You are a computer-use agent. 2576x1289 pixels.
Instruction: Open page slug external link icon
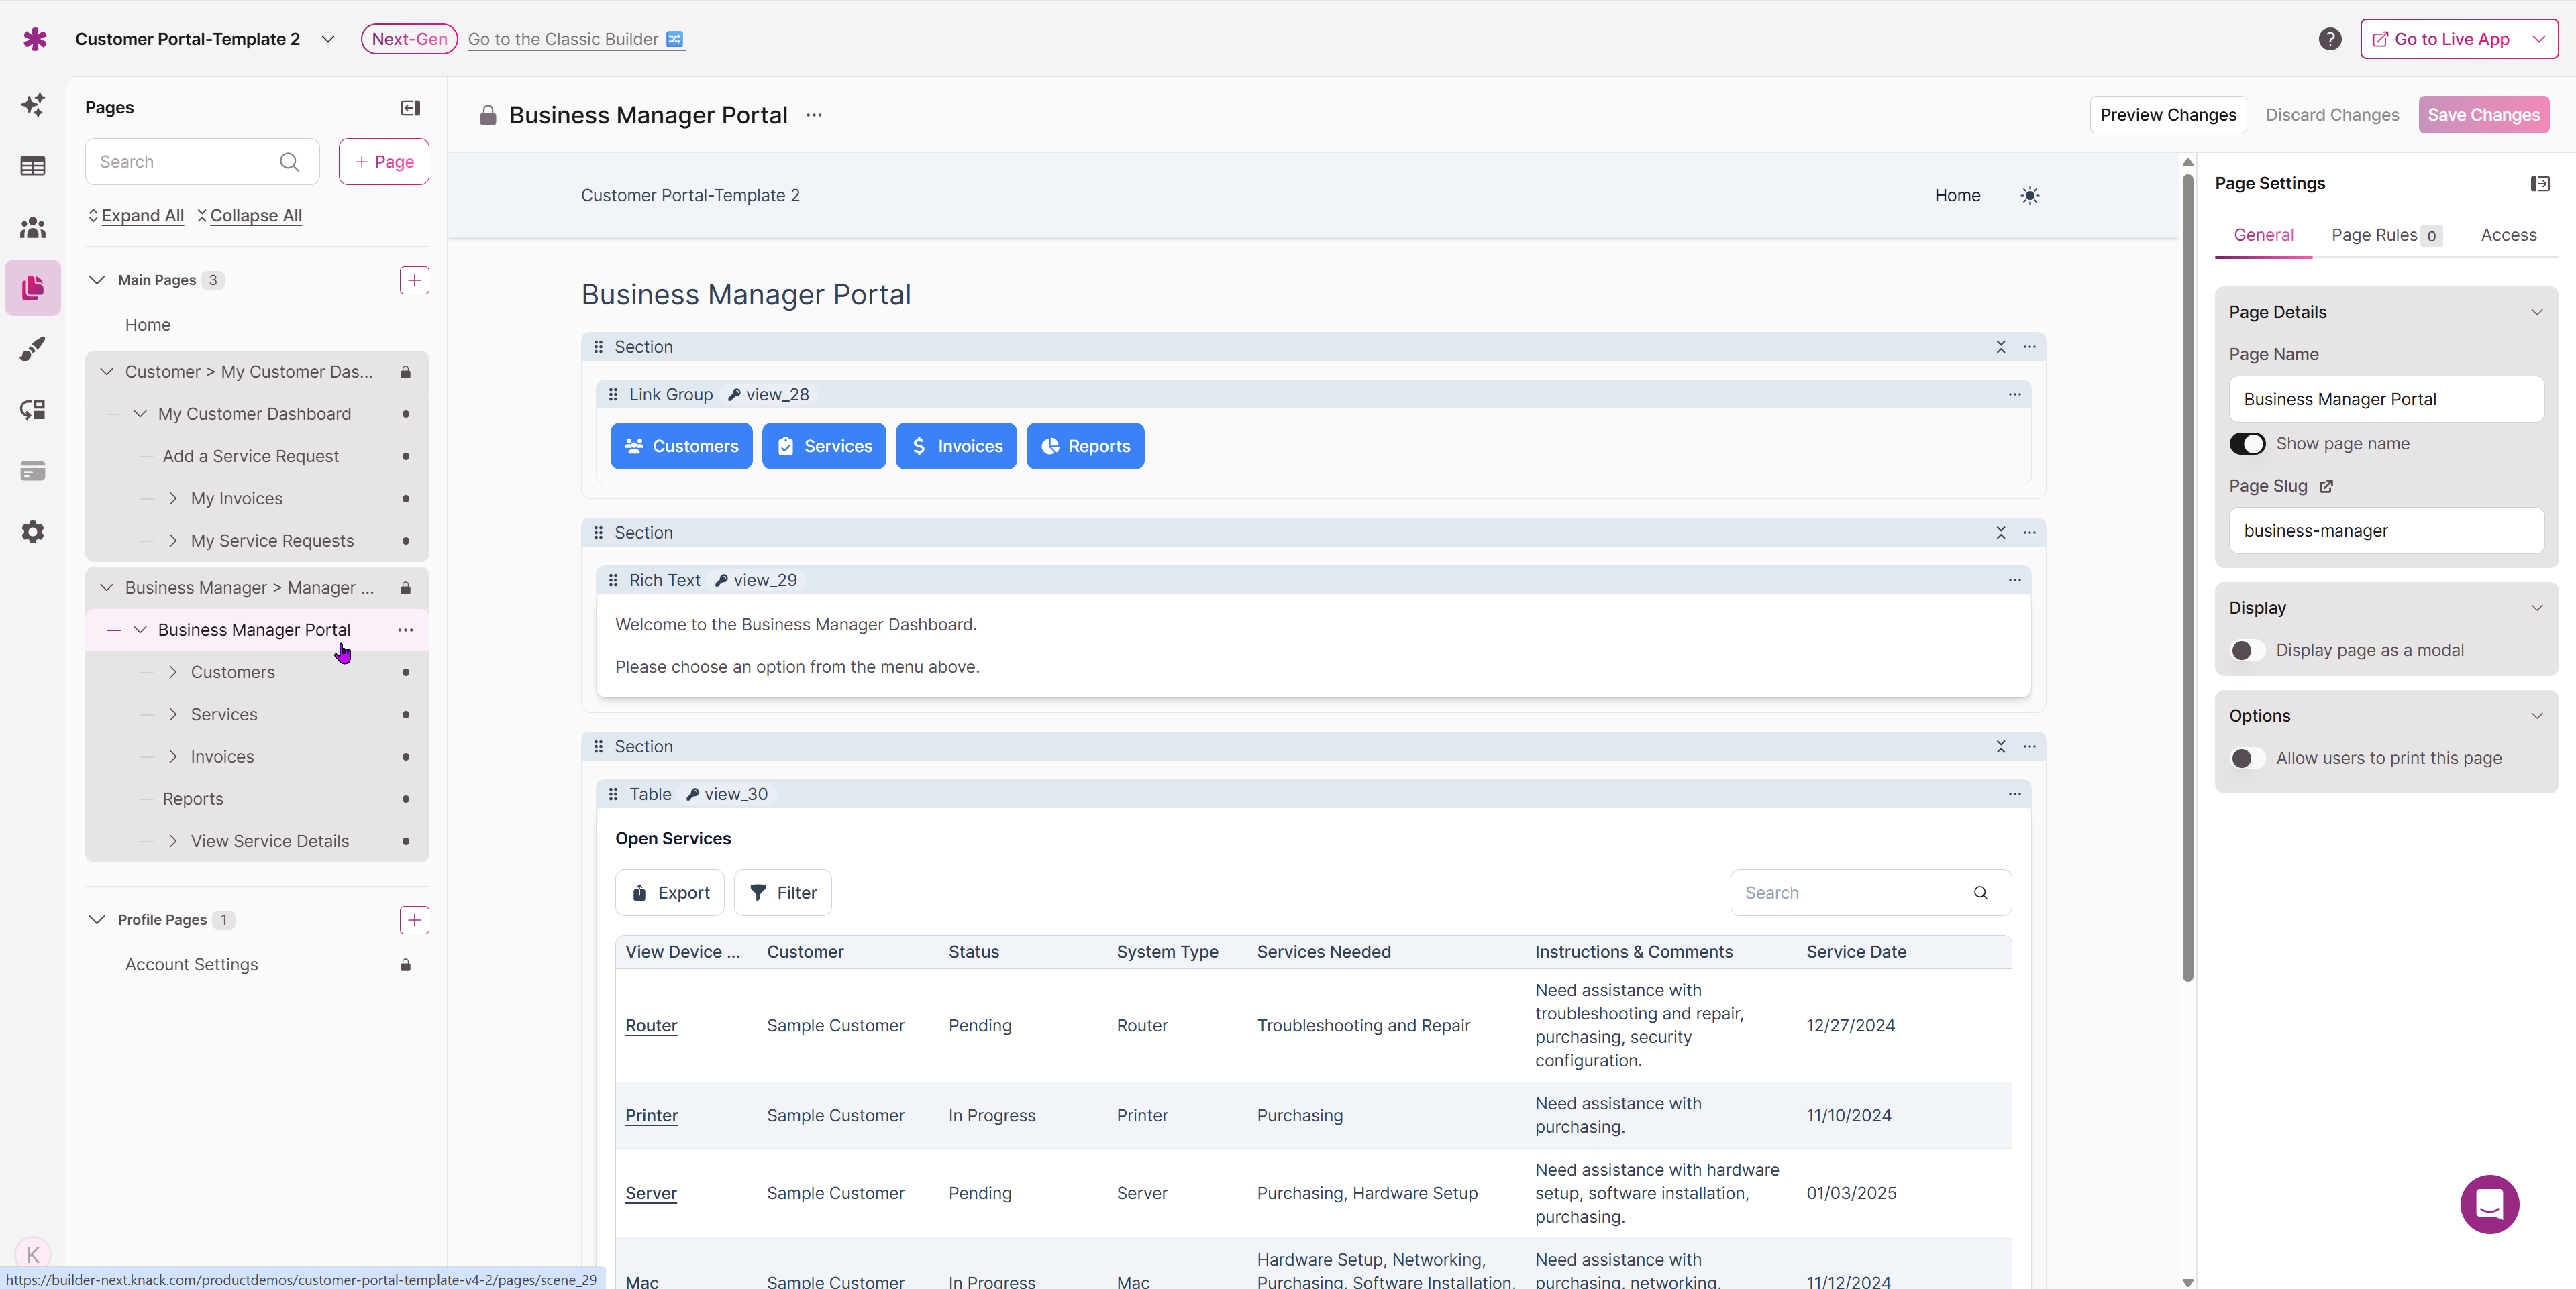[x=2326, y=487]
